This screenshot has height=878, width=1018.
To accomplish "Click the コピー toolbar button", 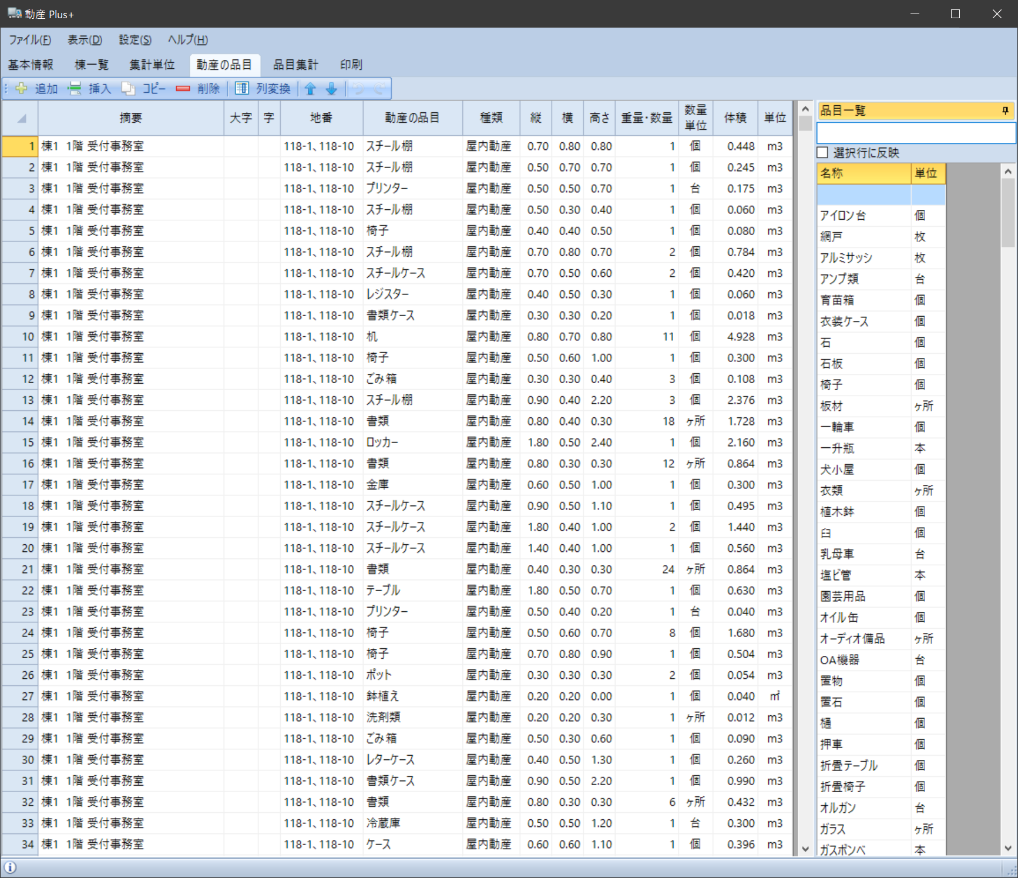I will click(145, 88).
